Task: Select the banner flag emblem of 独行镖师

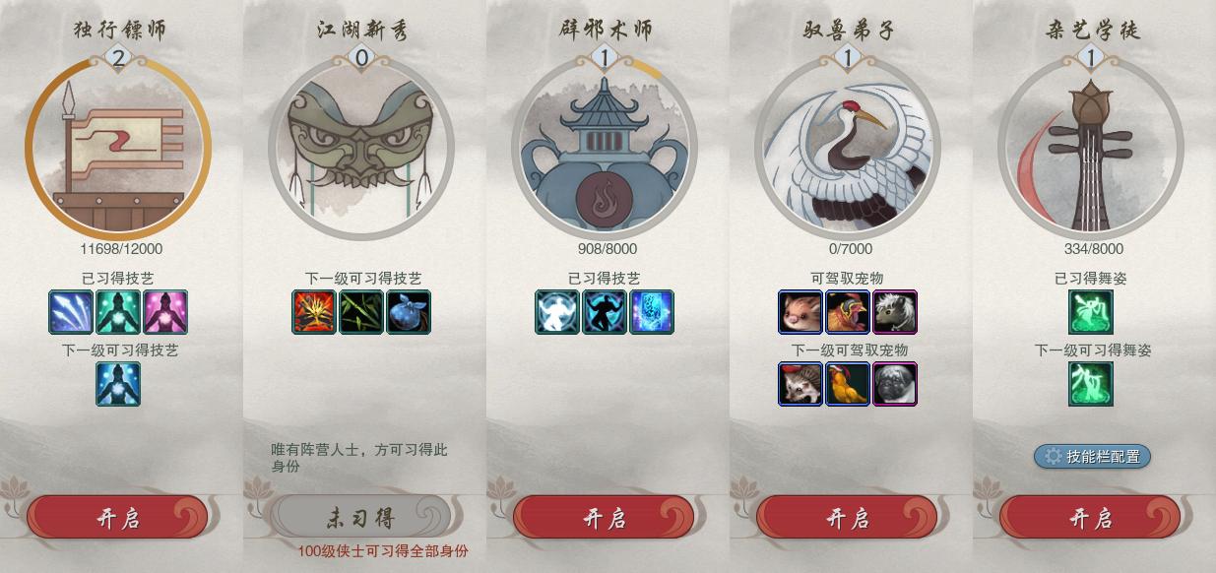Action: click(118, 147)
